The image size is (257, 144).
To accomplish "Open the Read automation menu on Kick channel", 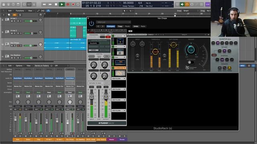I will tap(18, 92).
